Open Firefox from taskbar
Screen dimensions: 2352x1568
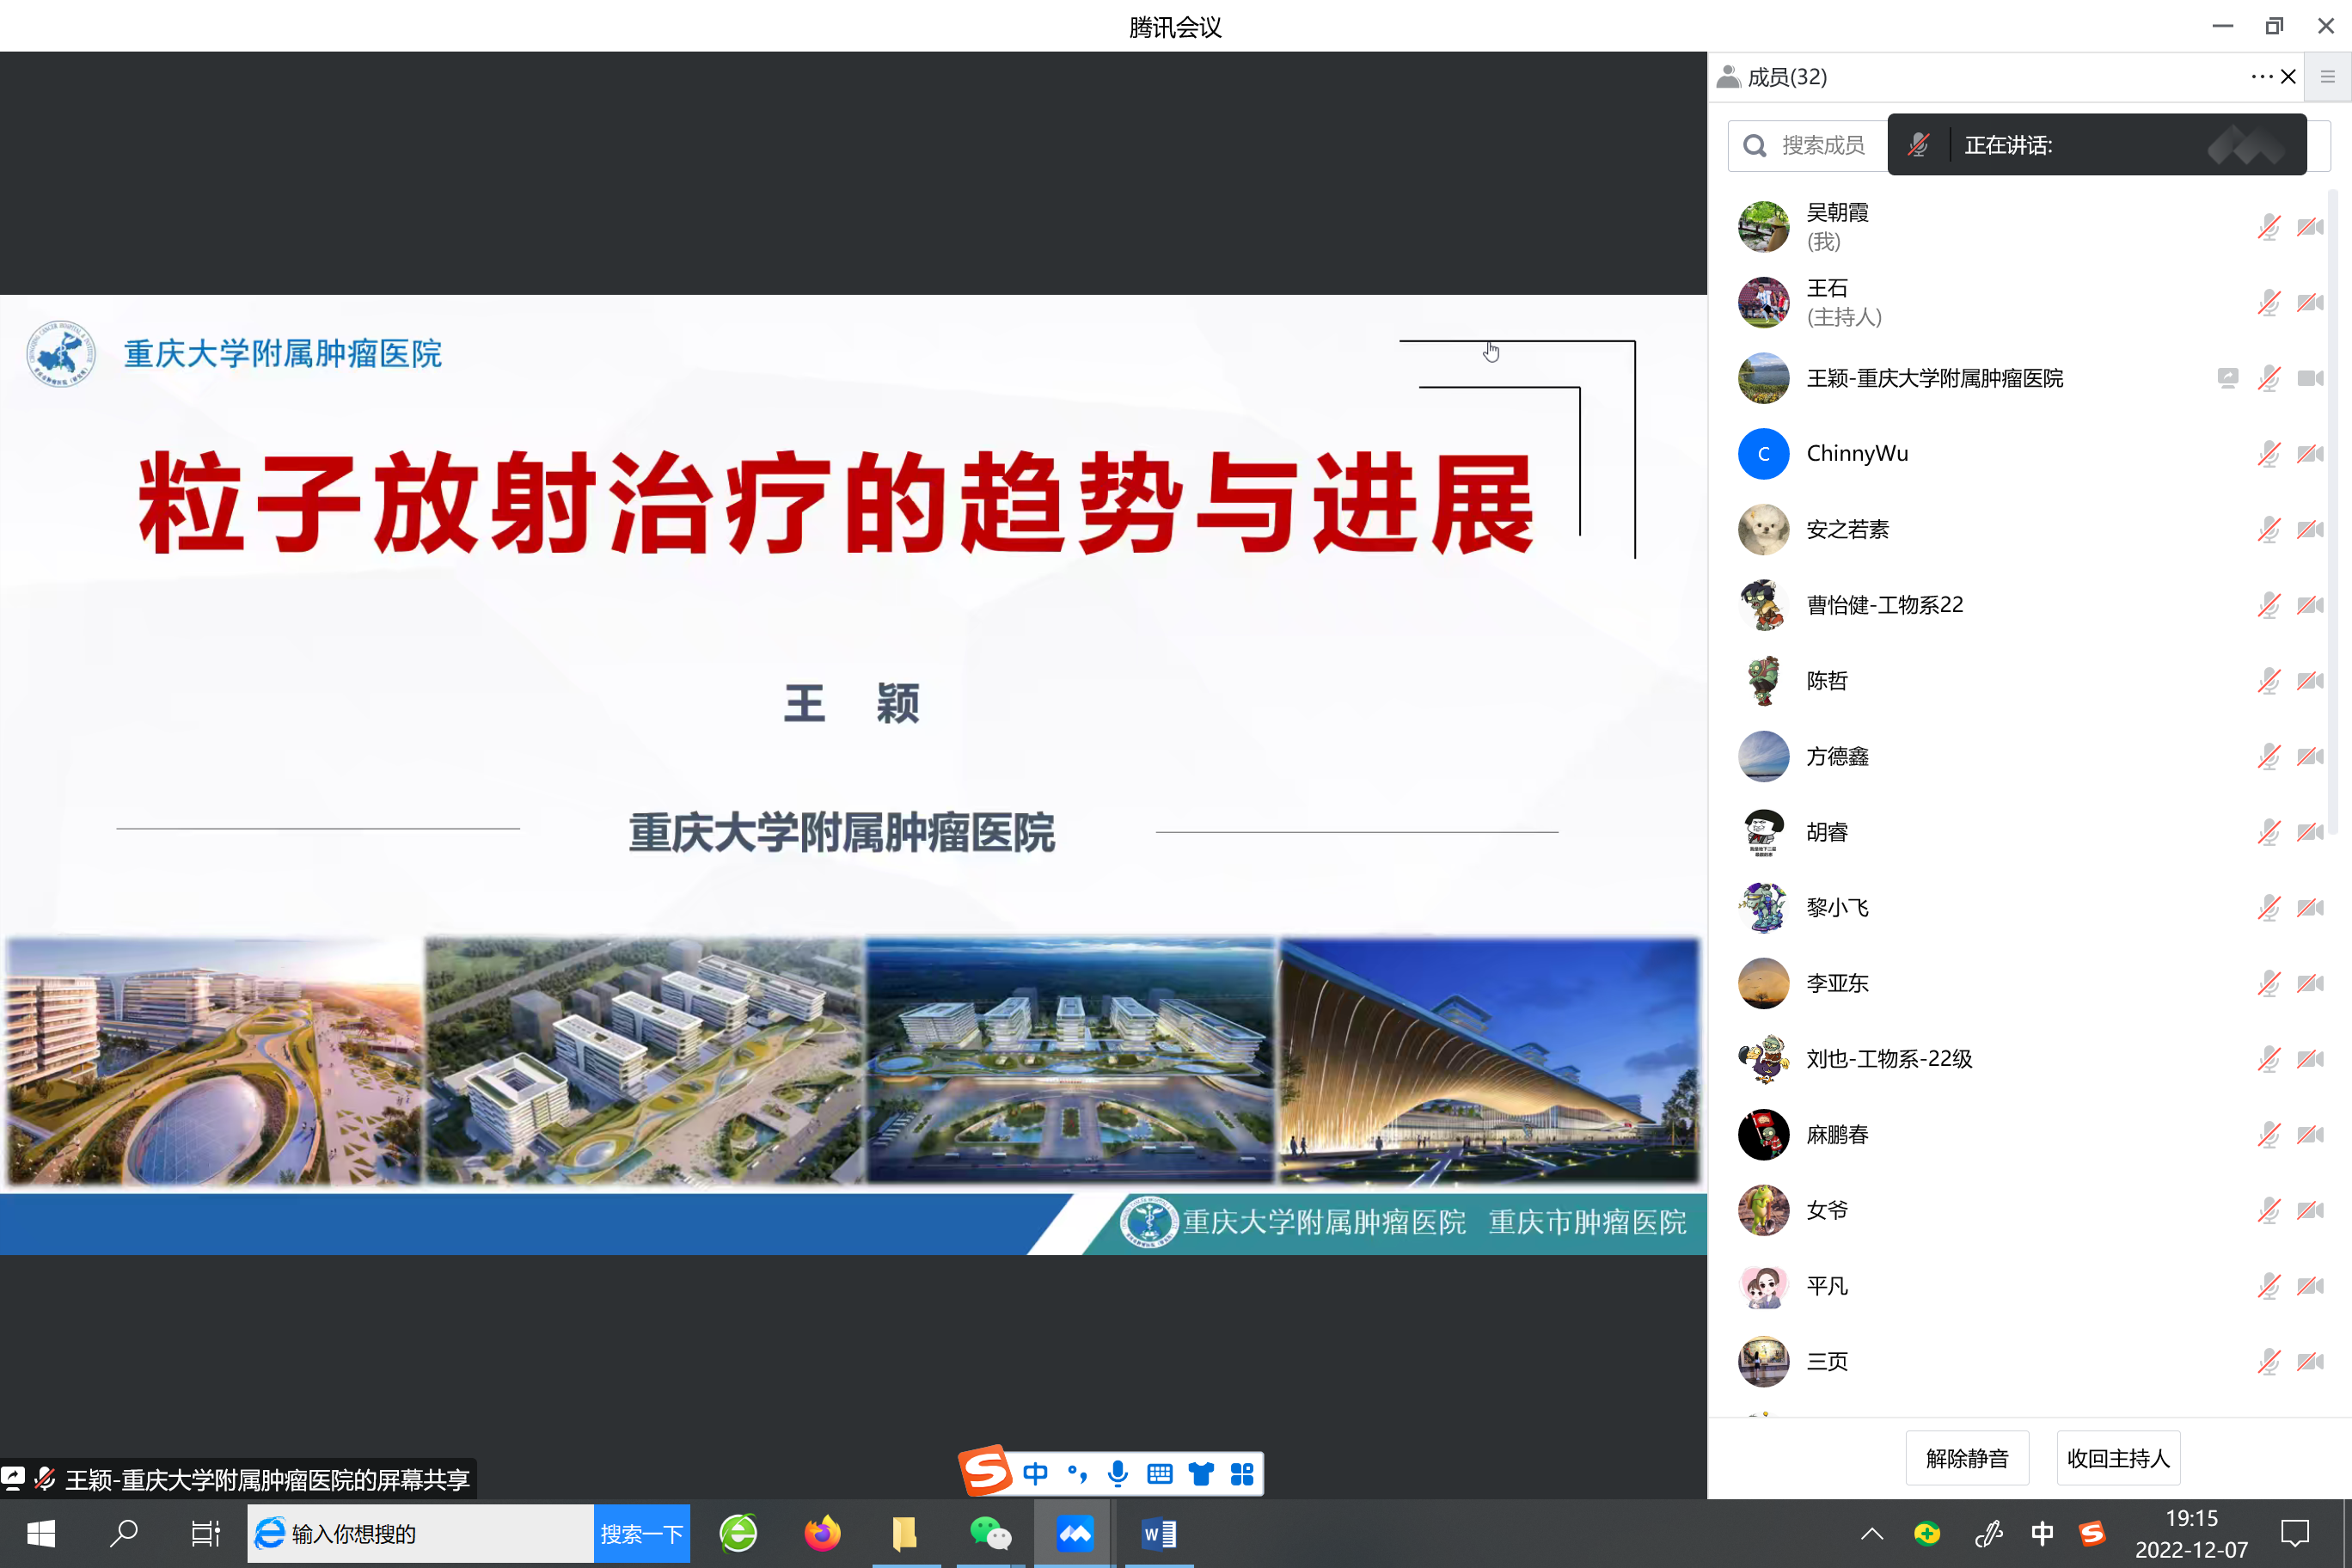point(822,1534)
